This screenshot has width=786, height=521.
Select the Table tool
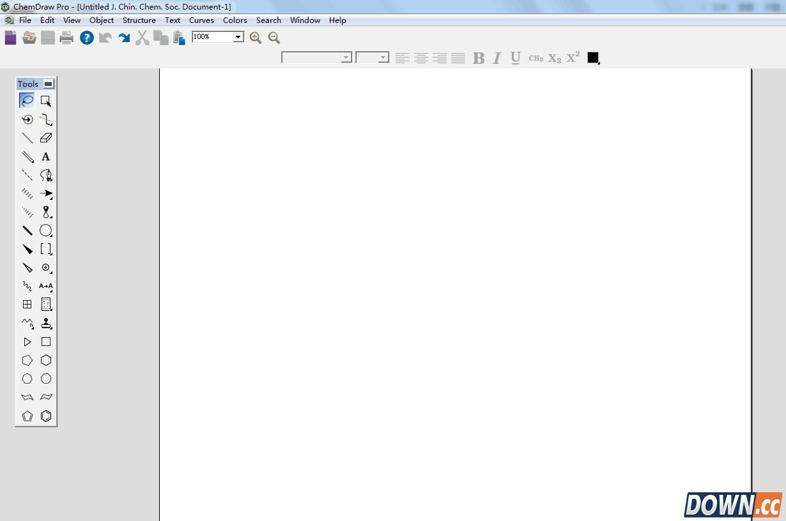click(27, 305)
